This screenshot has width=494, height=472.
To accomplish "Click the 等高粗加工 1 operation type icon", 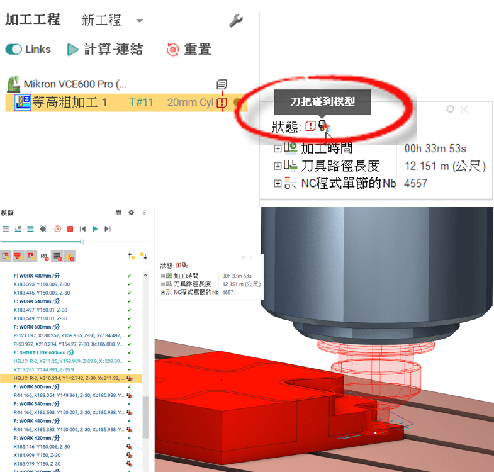I will [x=23, y=103].
